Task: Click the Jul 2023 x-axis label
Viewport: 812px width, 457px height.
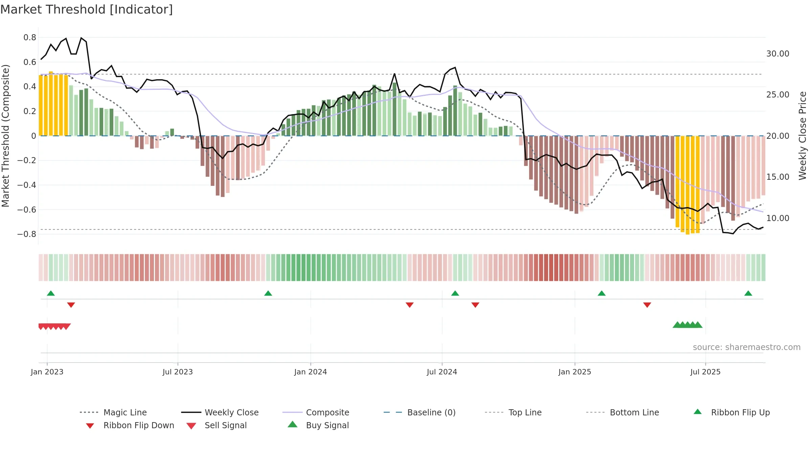Action: pos(178,372)
